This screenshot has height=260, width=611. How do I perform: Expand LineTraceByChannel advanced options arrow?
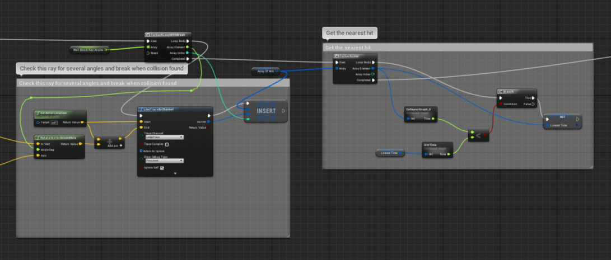click(175, 173)
